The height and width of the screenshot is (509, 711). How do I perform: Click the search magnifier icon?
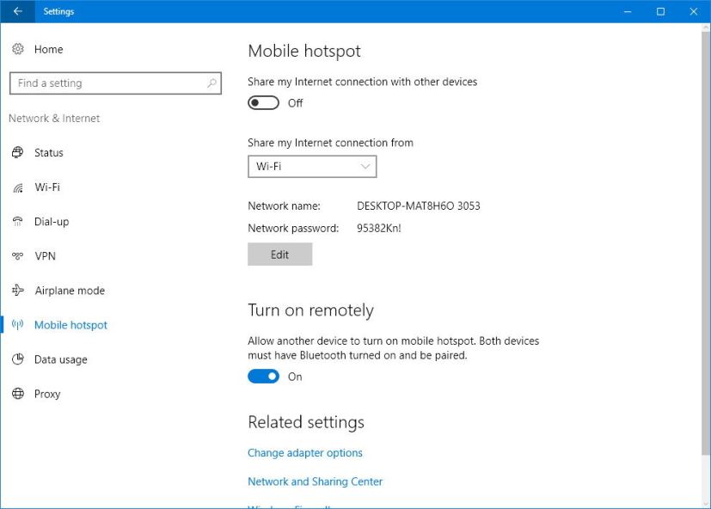[x=211, y=83]
